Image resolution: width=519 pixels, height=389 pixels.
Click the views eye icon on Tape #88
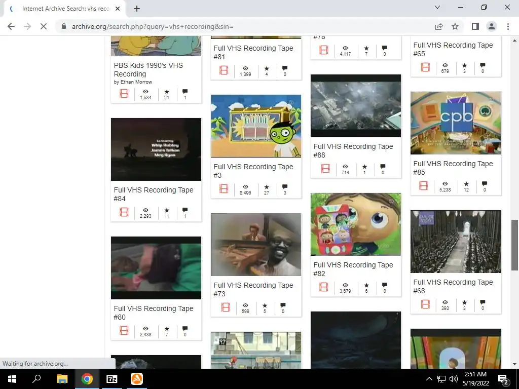coord(345,167)
